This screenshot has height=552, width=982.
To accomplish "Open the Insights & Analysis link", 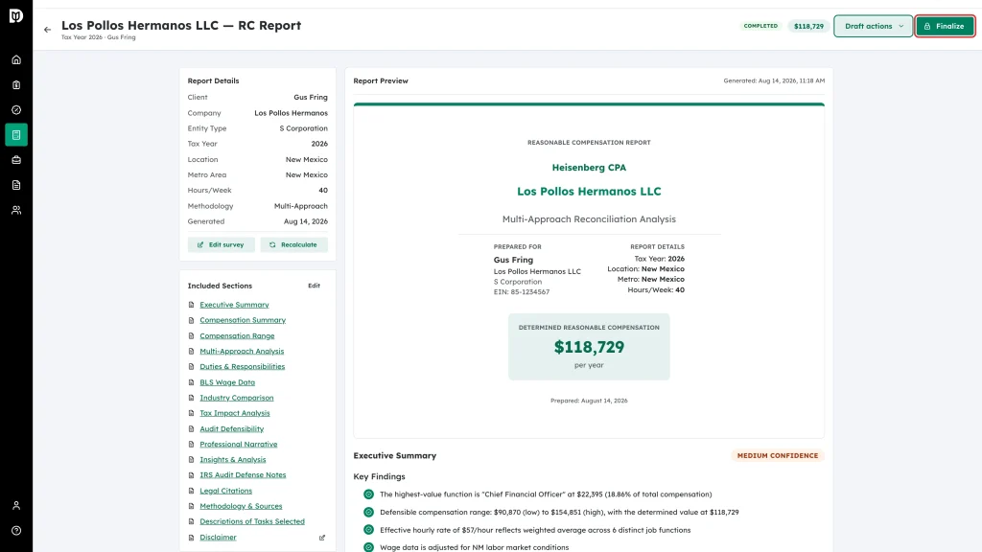I will 233,459.
